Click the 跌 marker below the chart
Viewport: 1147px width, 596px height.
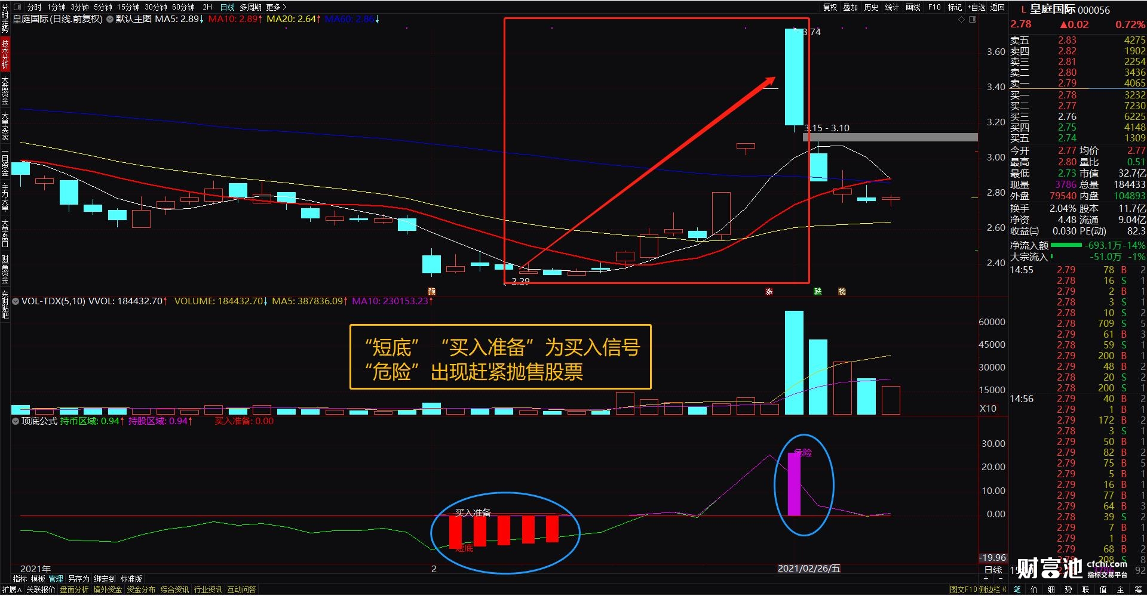coord(818,292)
